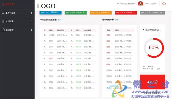Viewport: 172px width, 99px height.
Task: Click the red 4.02分 score card
Action: (x=152, y=82)
